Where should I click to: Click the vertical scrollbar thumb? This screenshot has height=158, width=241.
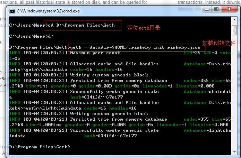234,30
